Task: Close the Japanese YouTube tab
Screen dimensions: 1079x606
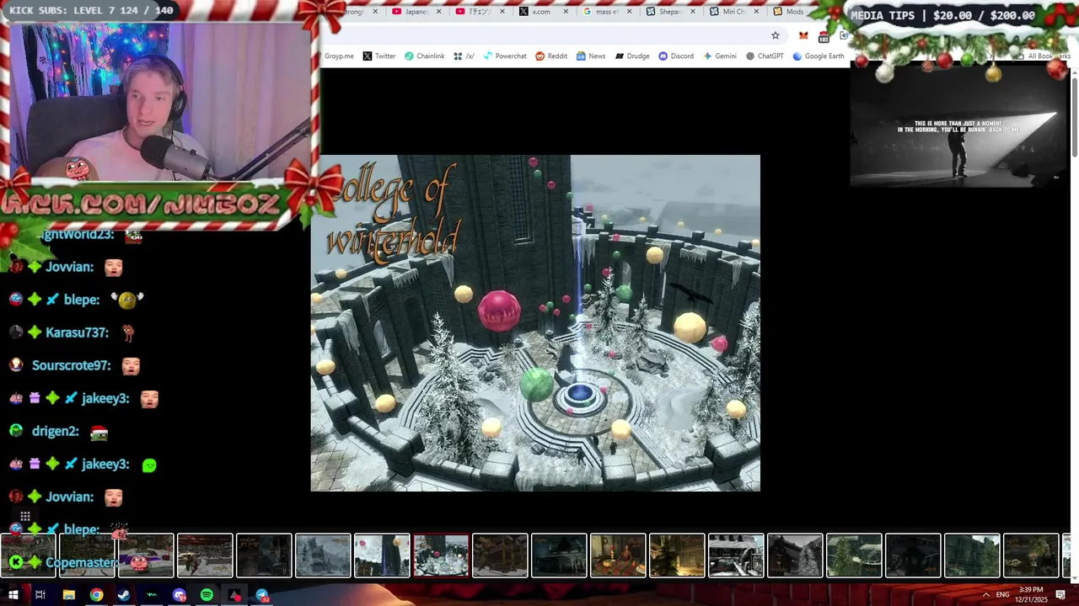Action: click(x=438, y=12)
